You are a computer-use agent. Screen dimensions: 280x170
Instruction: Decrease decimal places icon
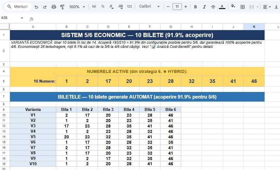pyautogui.click(x=111, y=7)
